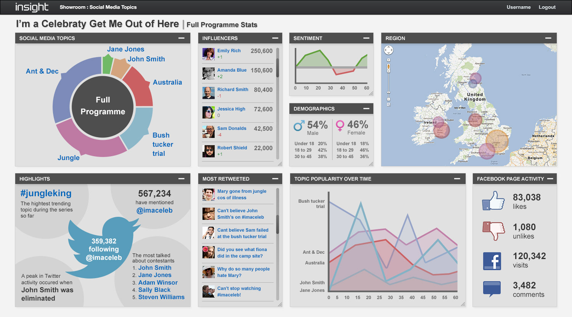Image resolution: width=572 pixels, height=317 pixels.
Task: Click the map zoom-out minus button
Action: click(x=389, y=99)
